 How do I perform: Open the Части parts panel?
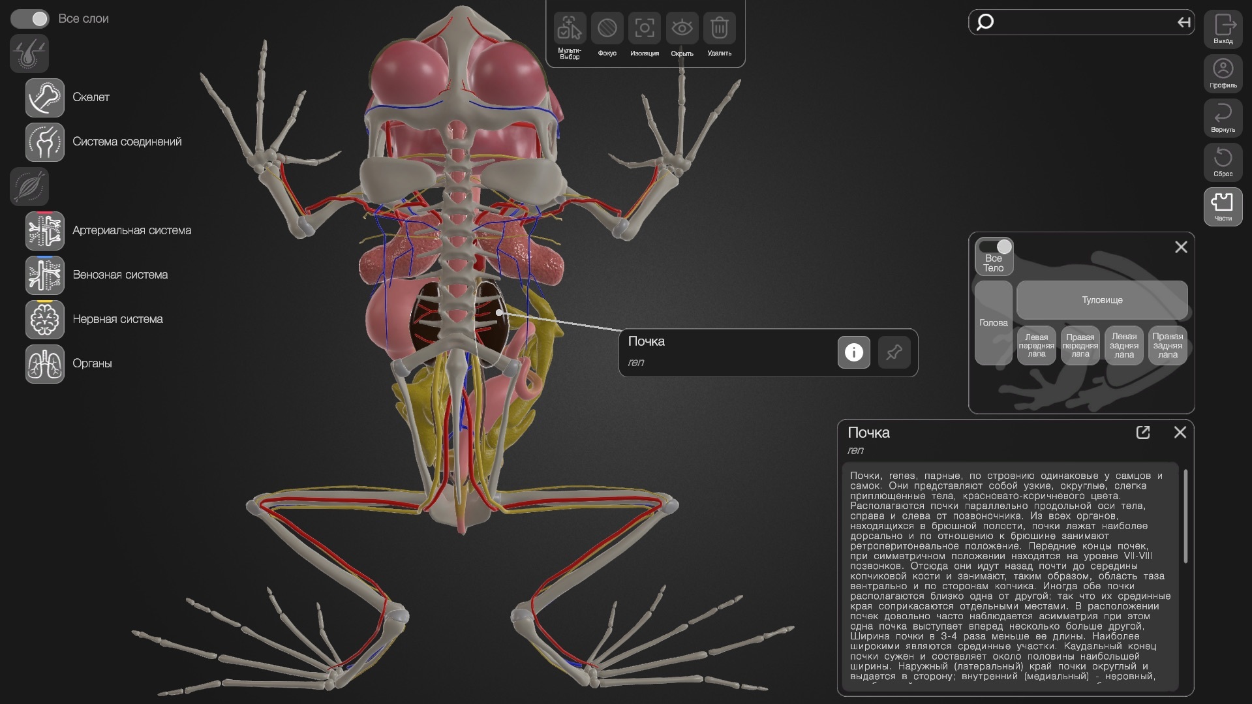pos(1223,206)
